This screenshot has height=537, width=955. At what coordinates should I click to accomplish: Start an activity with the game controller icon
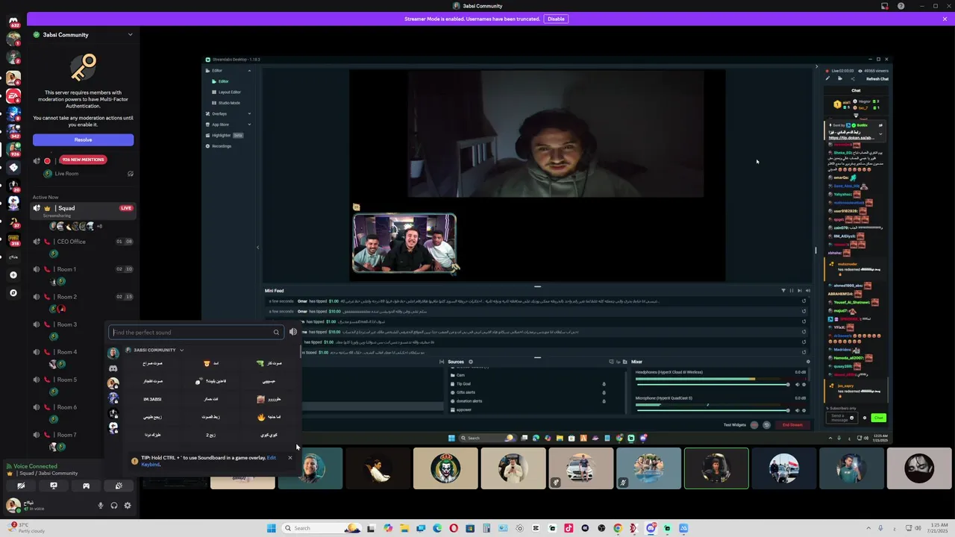point(86,486)
